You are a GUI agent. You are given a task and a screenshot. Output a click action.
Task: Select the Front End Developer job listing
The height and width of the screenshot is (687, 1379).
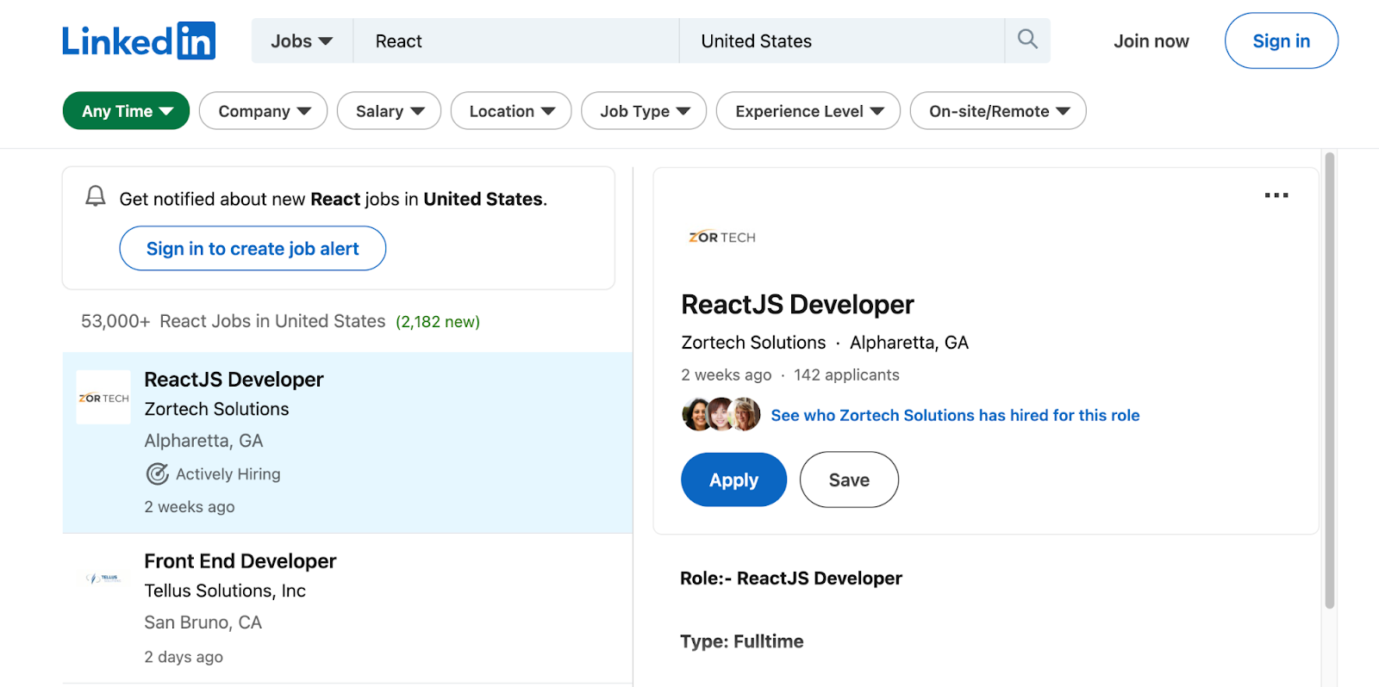[x=240, y=561]
